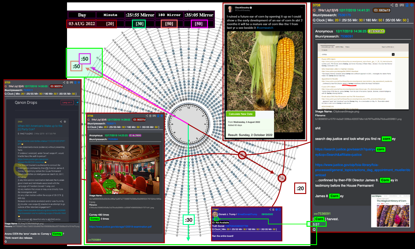Open post link 7536175
Viewport: 415px width, 249px height.
344,15
